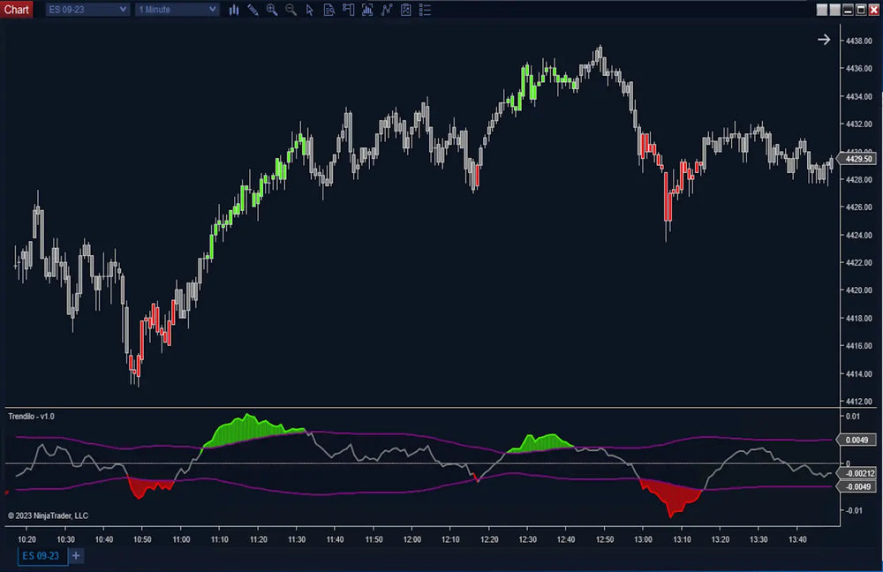Open the bar type chart style icon
The width and height of the screenshot is (883, 572).
click(x=234, y=10)
